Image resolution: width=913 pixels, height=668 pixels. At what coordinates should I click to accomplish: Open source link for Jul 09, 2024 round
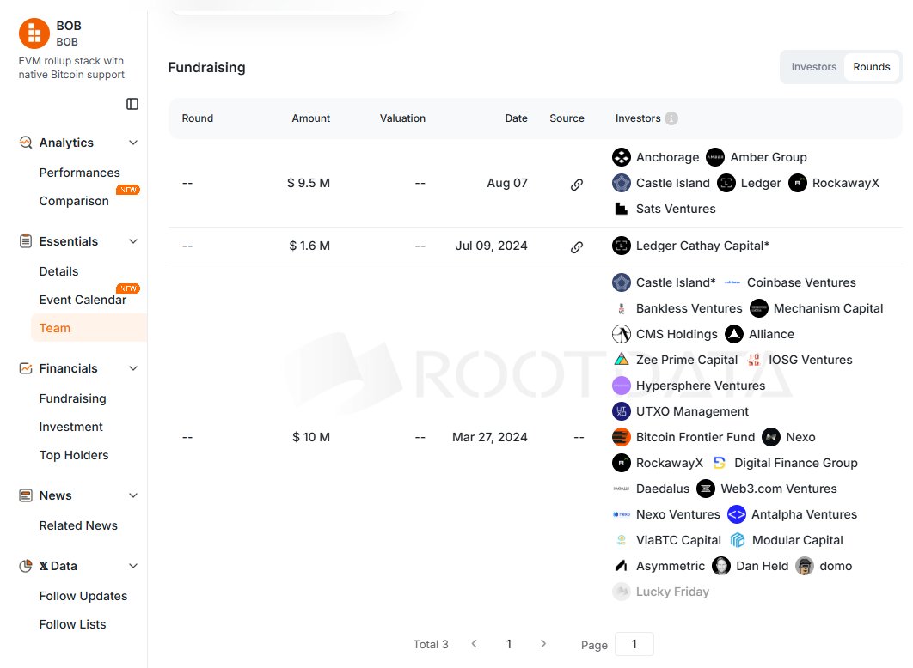pyautogui.click(x=577, y=247)
